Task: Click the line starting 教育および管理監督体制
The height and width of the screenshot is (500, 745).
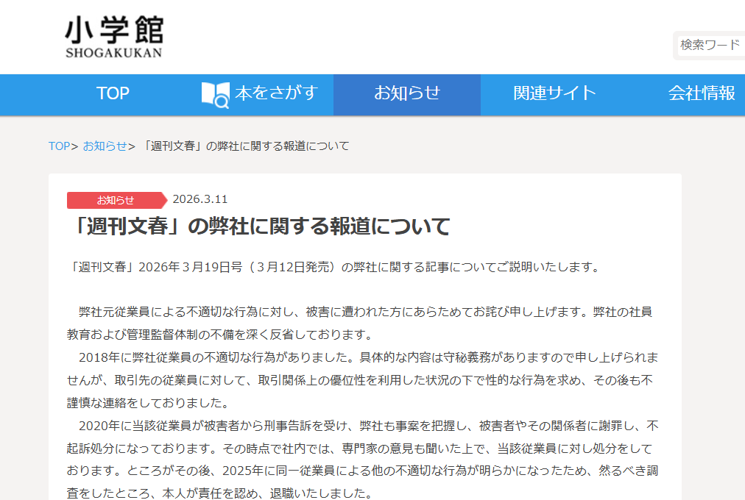Action: point(222,335)
